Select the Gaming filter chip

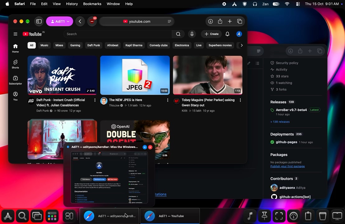point(75,45)
